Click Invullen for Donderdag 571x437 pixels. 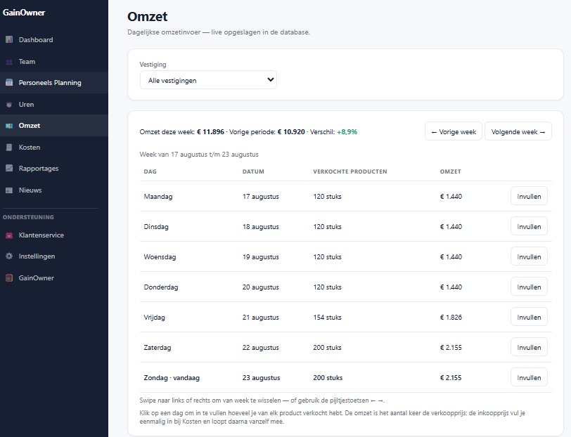point(529,287)
